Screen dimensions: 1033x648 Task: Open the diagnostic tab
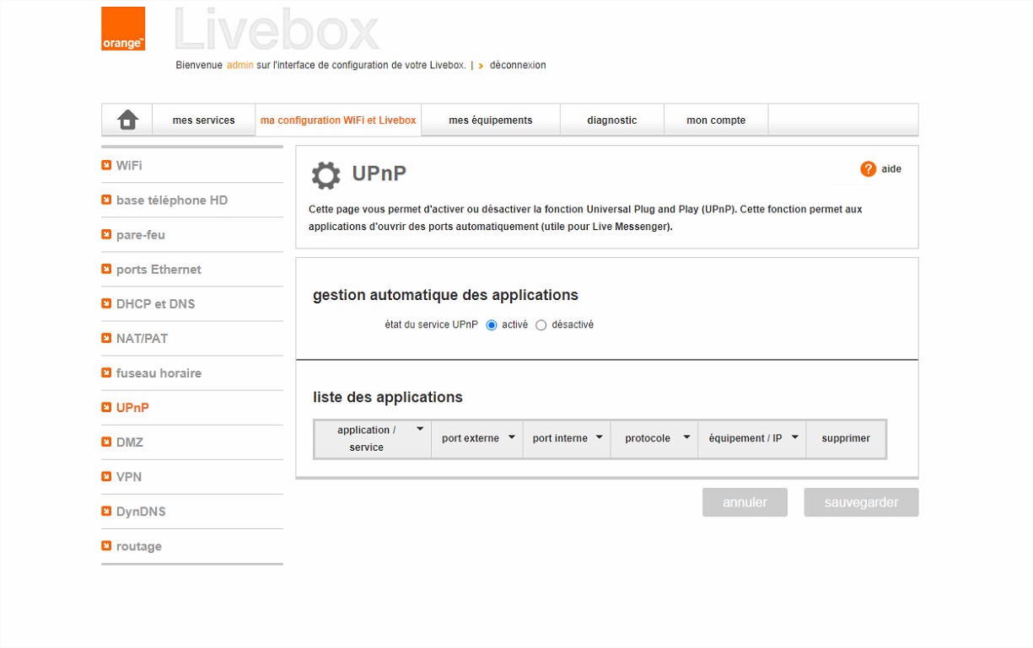pos(612,120)
